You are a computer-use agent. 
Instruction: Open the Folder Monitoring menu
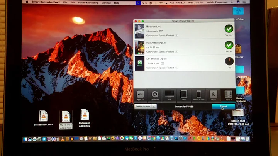point(88,3)
